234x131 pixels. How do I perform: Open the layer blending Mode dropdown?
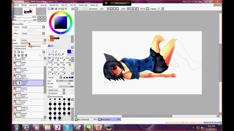coord(33,40)
